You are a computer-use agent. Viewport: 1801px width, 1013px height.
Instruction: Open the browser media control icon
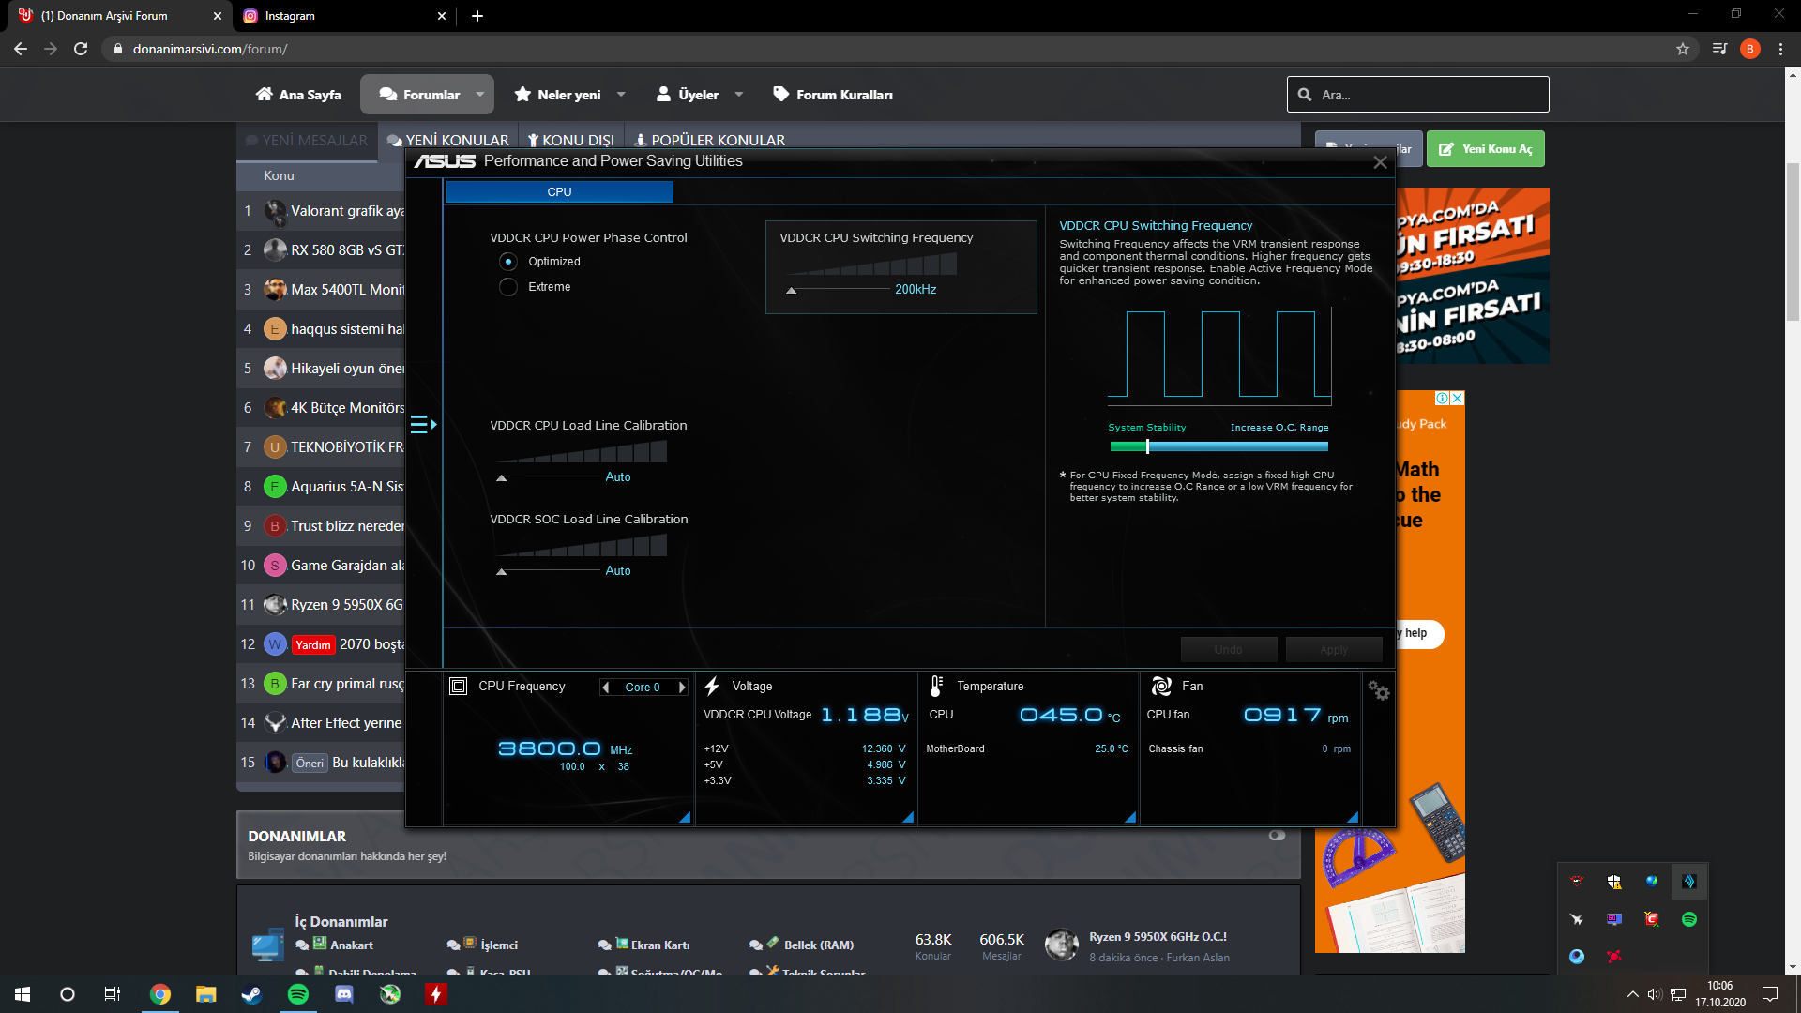[1719, 49]
